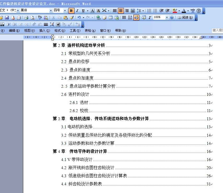Screen dimensions: 223x193
Task: Click picture line style icon
Action: (46, 25)
